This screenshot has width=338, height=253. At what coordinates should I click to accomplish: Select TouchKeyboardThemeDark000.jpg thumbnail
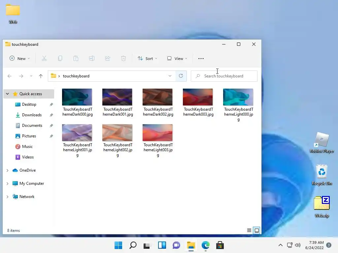point(77,97)
